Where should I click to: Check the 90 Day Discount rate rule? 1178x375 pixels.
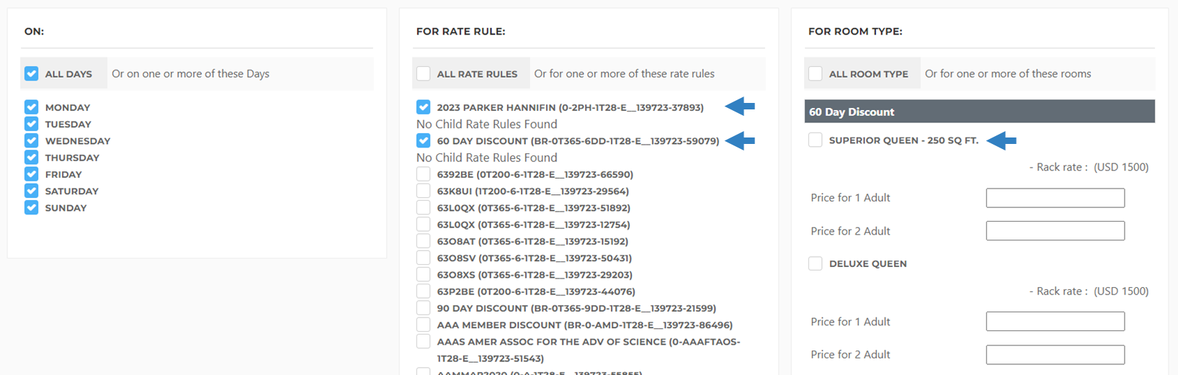click(x=423, y=308)
